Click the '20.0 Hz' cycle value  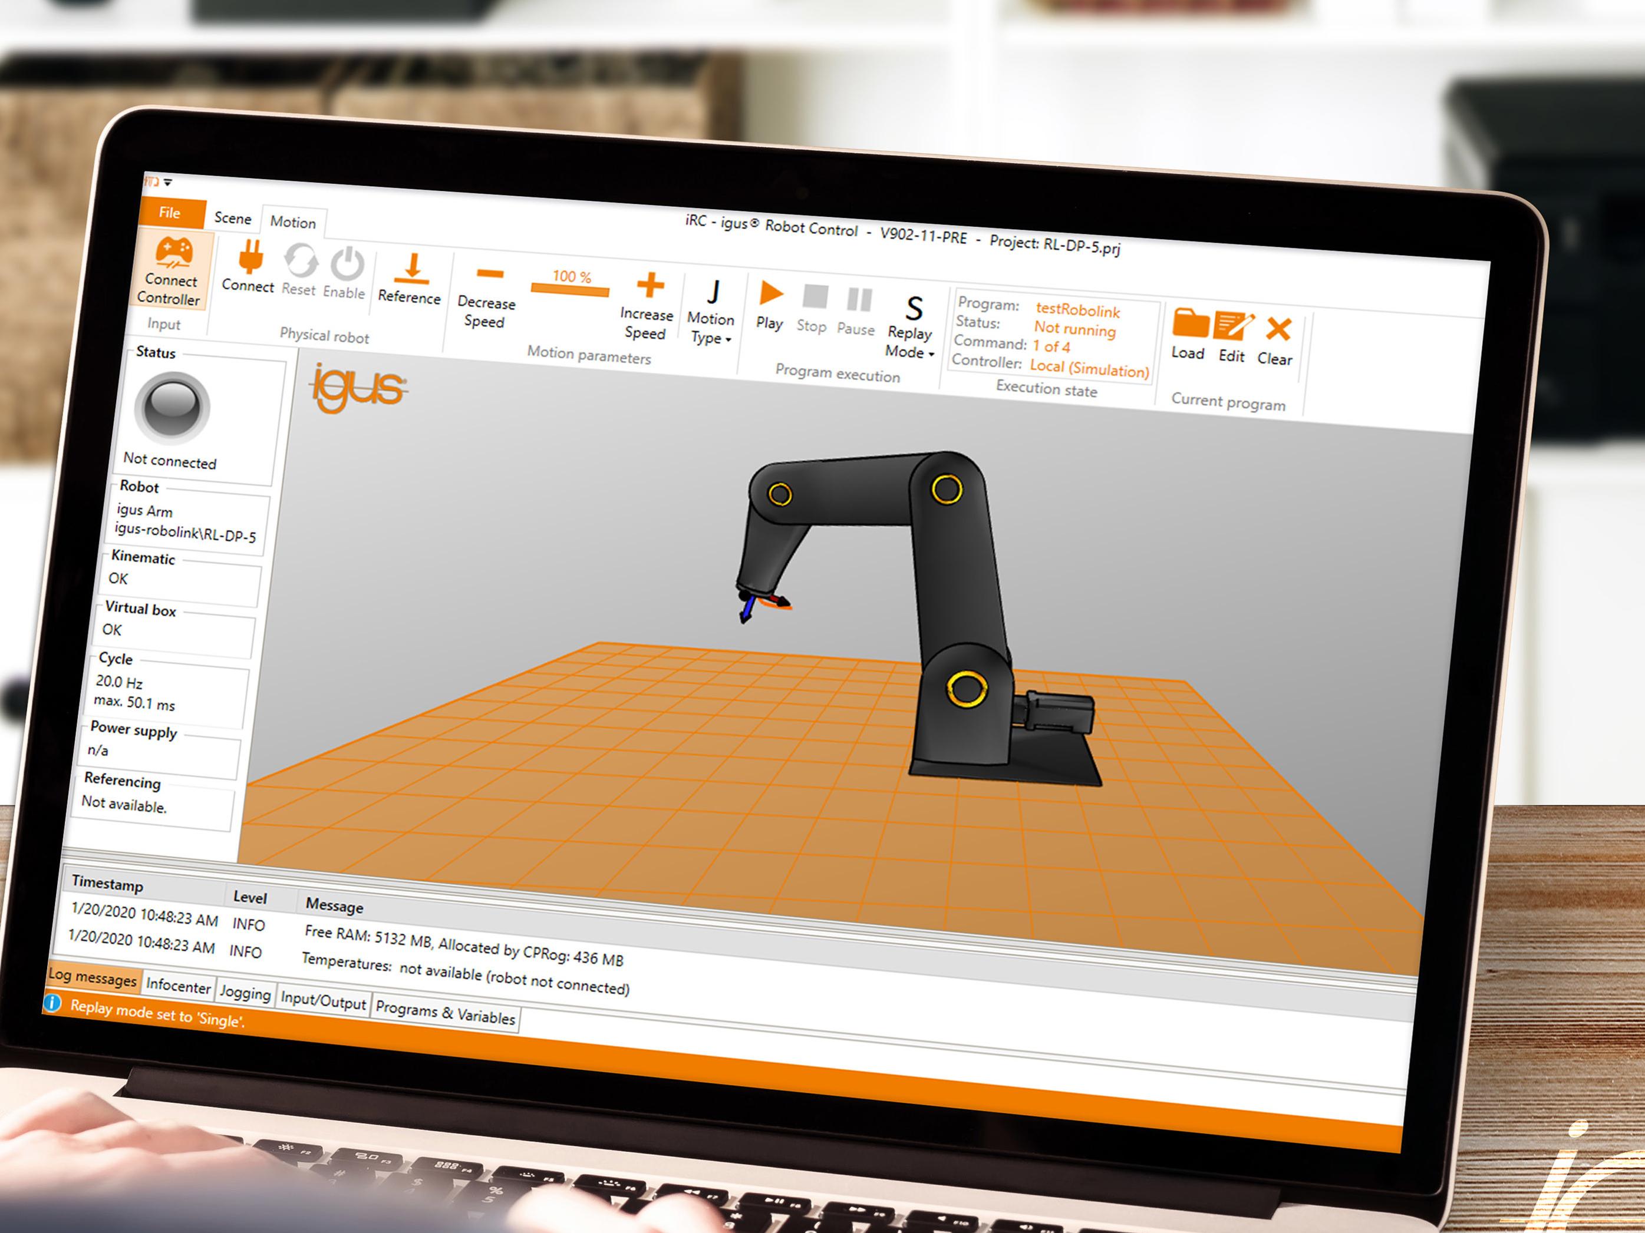119,682
